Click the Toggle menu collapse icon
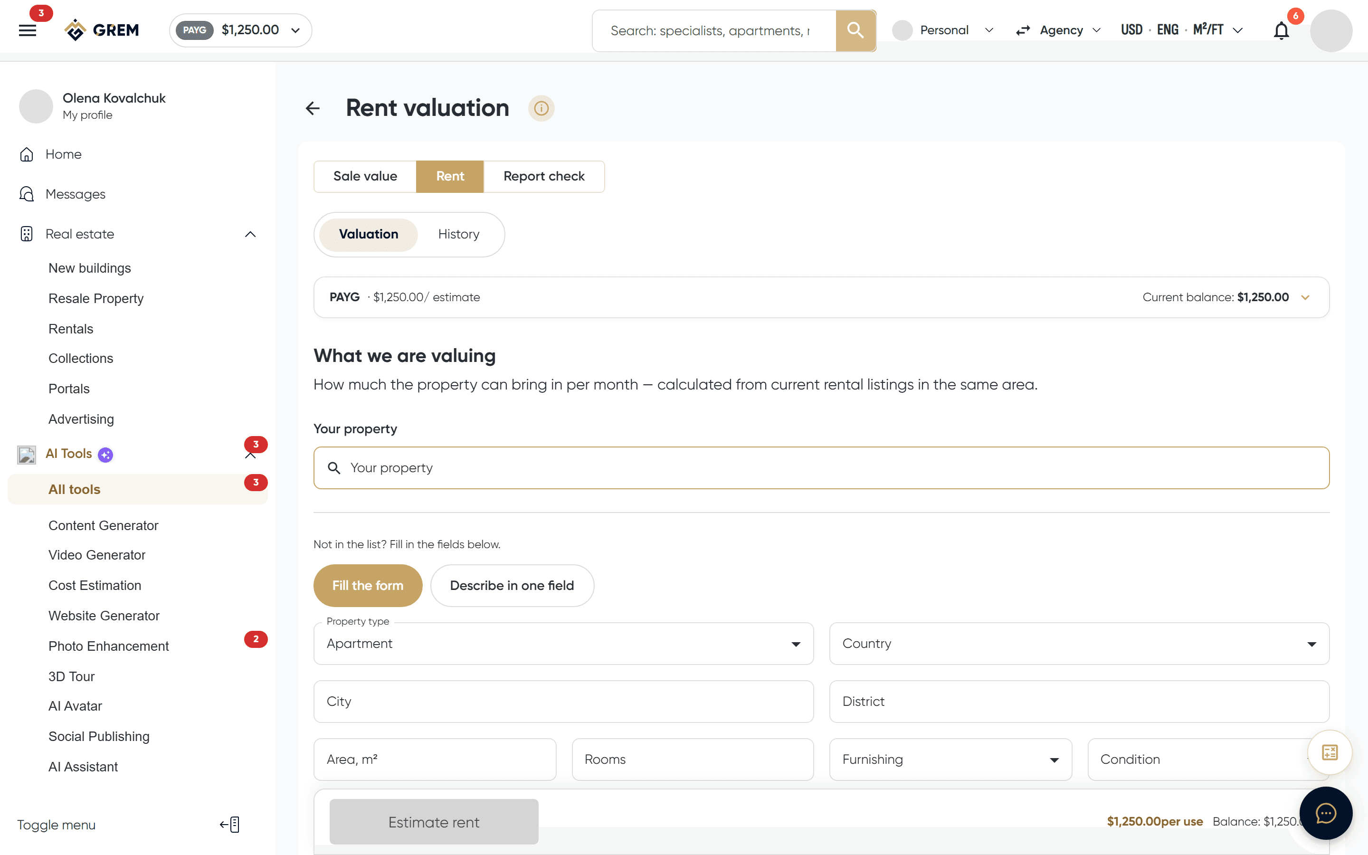Image resolution: width=1368 pixels, height=855 pixels. pyautogui.click(x=229, y=825)
